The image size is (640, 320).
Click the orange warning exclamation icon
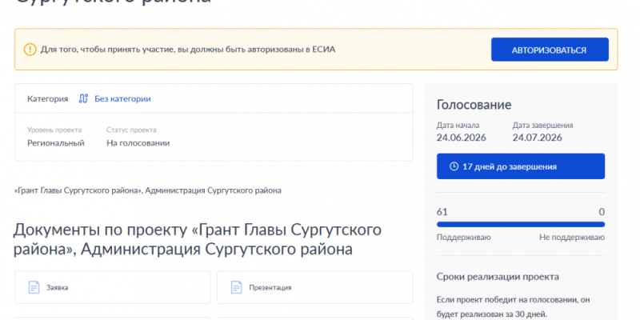30,50
